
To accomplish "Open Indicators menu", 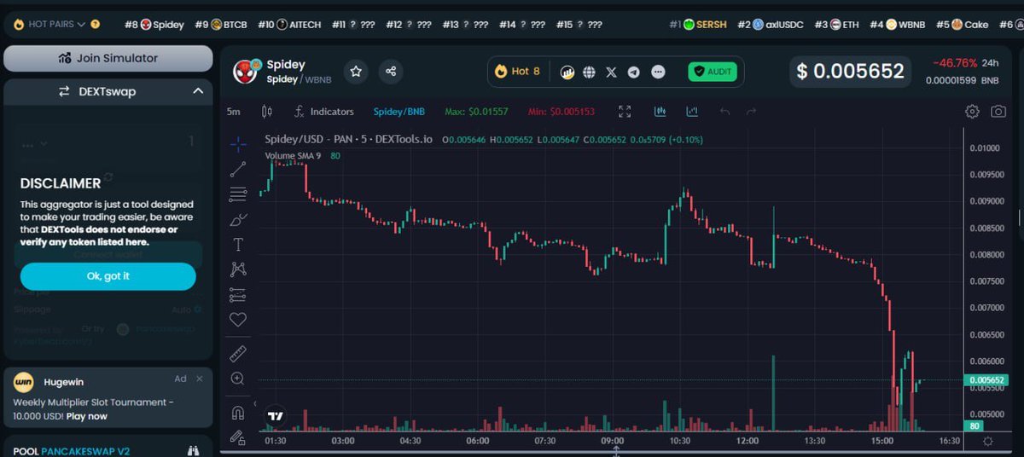I will point(323,111).
